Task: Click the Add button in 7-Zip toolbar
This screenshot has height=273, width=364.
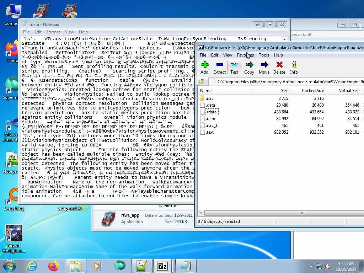Action: (x=204, y=68)
